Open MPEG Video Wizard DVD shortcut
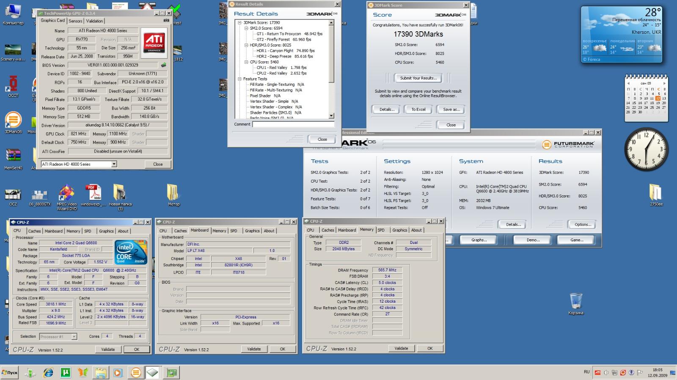 pyautogui.click(x=66, y=198)
